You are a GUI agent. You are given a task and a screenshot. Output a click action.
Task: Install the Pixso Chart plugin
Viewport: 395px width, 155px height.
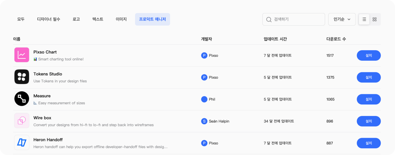click(x=368, y=55)
